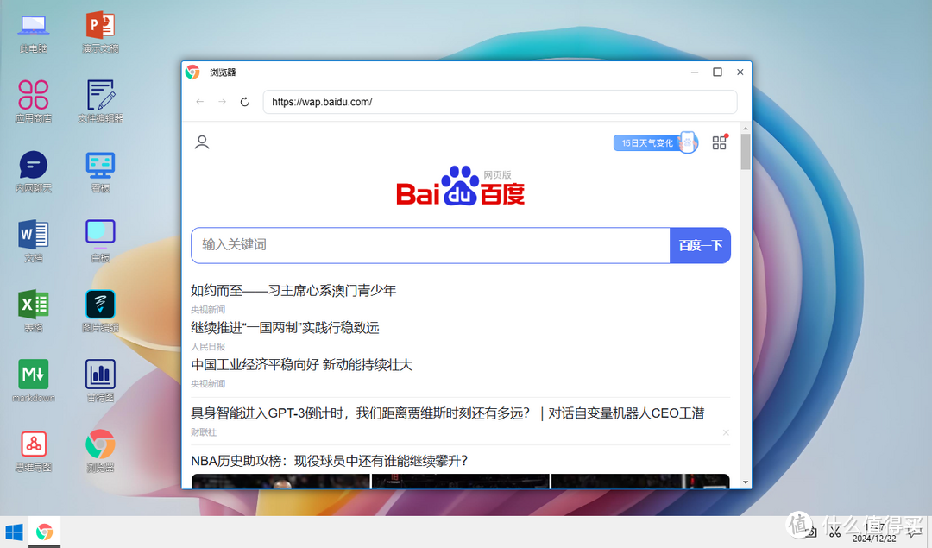932x548 pixels.
Task: Open the Baidu user profile icon
Action: coord(202,142)
